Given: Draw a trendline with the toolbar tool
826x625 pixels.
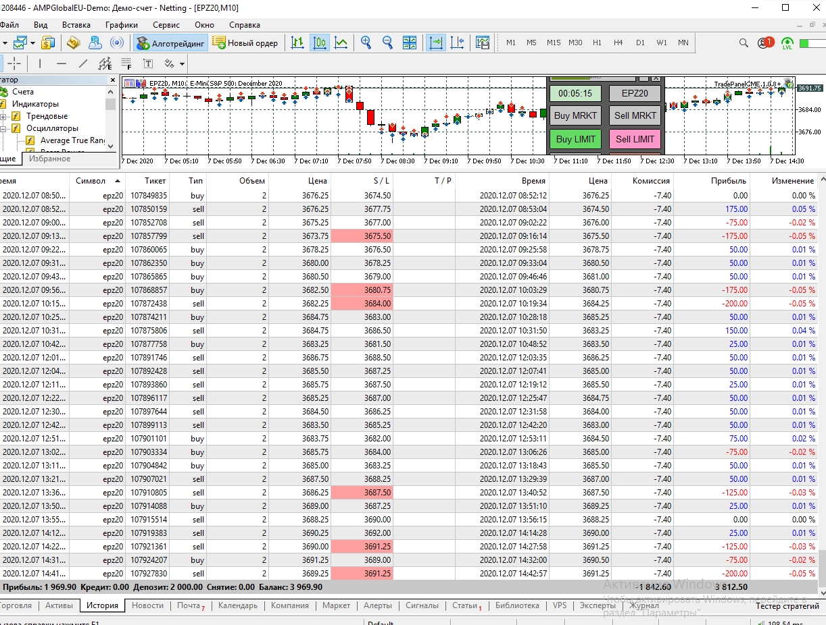Looking at the screenshot, I should (x=83, y=63).
